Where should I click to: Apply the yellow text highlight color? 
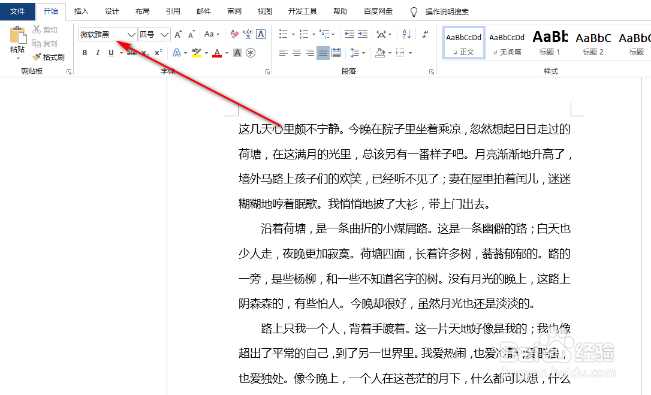point(197,53)
